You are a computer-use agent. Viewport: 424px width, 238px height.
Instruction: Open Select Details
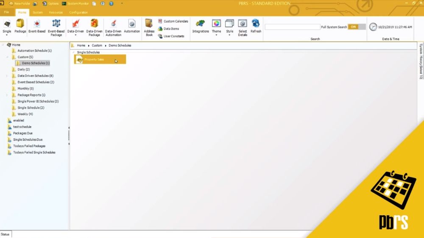click(x=243, y=28)
